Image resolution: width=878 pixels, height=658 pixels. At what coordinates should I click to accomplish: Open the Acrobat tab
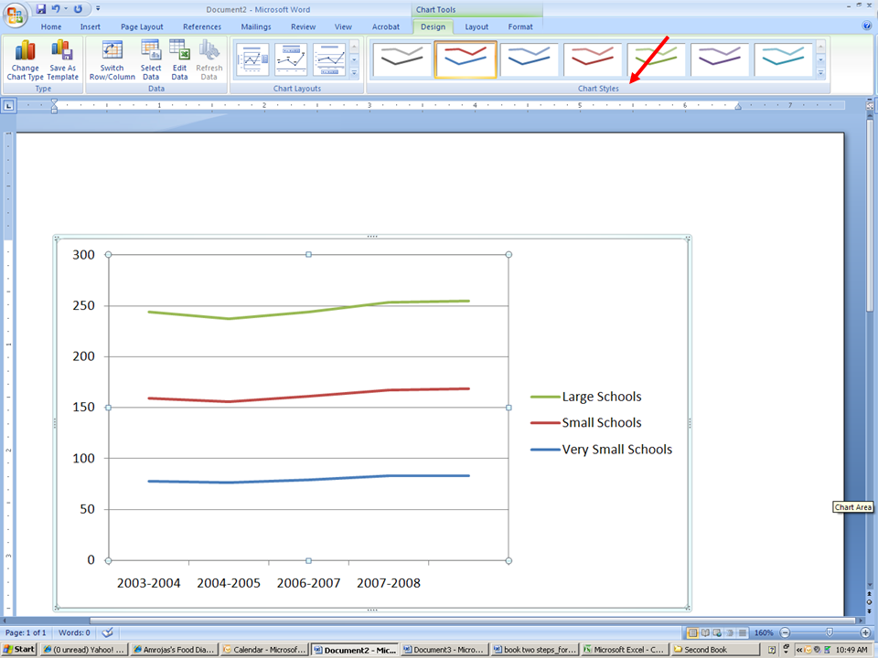click(x=386, y=27)
